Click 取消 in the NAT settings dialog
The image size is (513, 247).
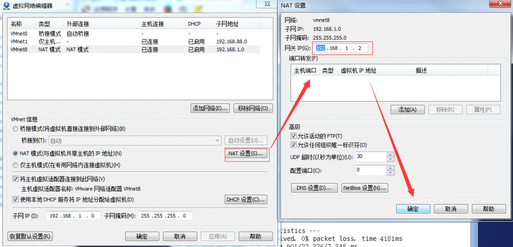(x=451, y=209)
